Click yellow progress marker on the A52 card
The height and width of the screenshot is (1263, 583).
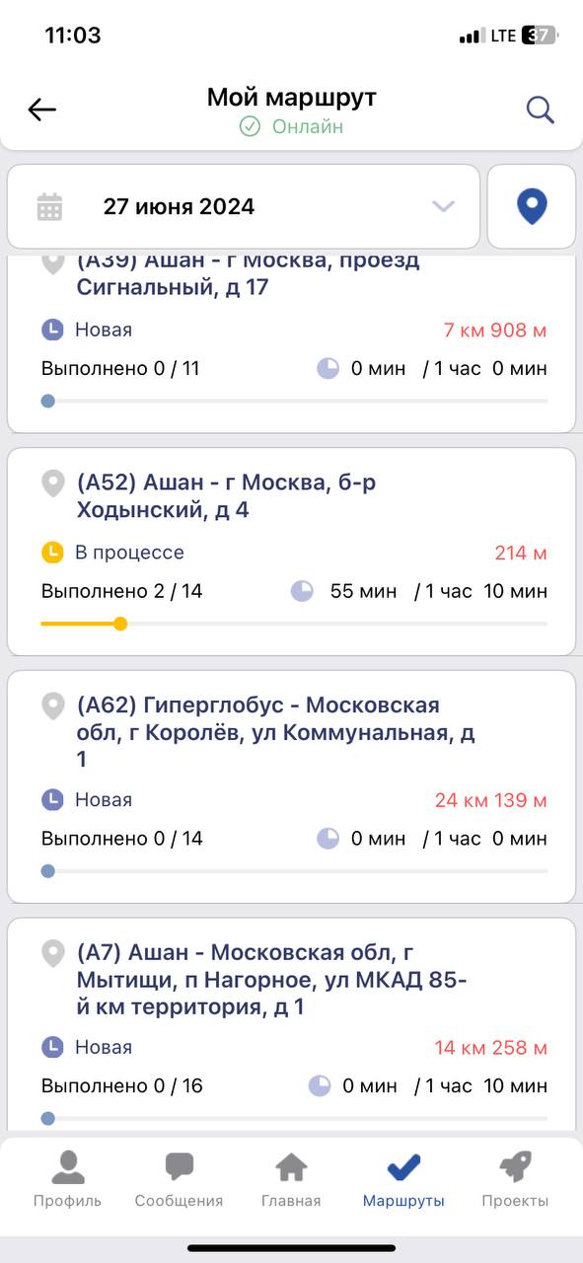click(120, 624)
